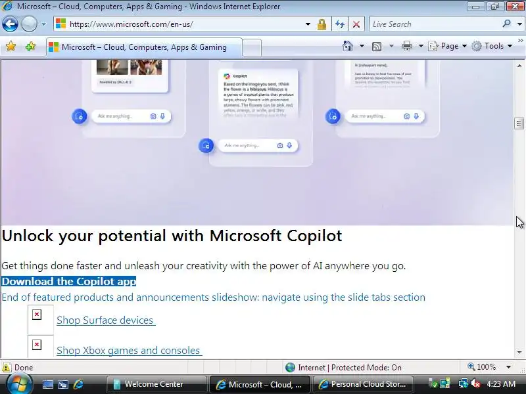This screenshot has height=394, width=526.
Task: Click Show Desktop quick launch icon
Action: click(47, 384)
